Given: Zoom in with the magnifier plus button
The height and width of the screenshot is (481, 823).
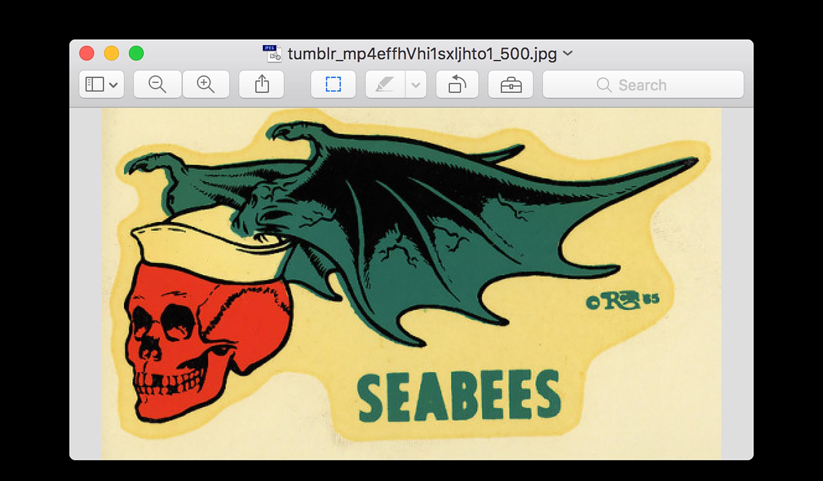Looking at the screenshot, I should (x=206, y=84).
